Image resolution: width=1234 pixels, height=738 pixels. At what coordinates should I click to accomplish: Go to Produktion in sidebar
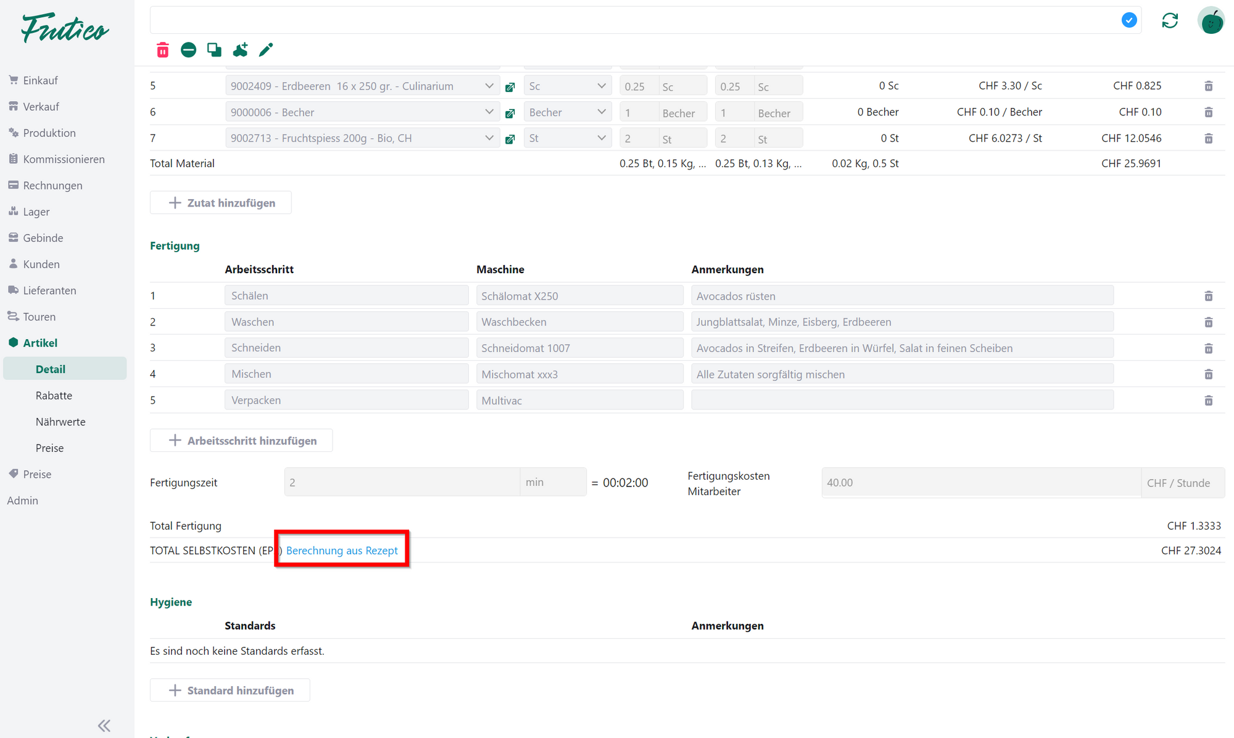[49, 133]
